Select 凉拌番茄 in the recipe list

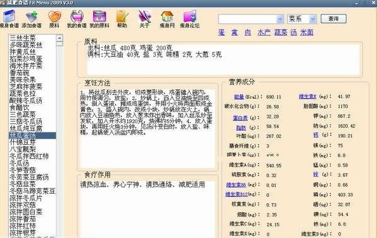32,219
